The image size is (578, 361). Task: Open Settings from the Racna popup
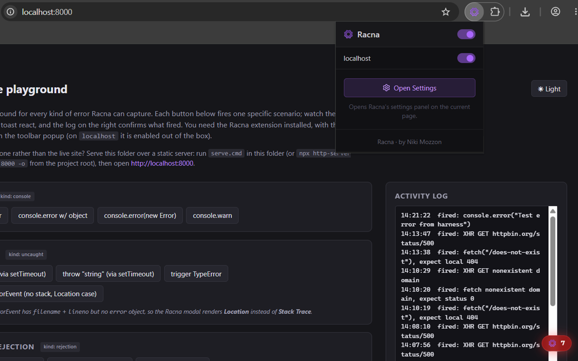point(410,88)
